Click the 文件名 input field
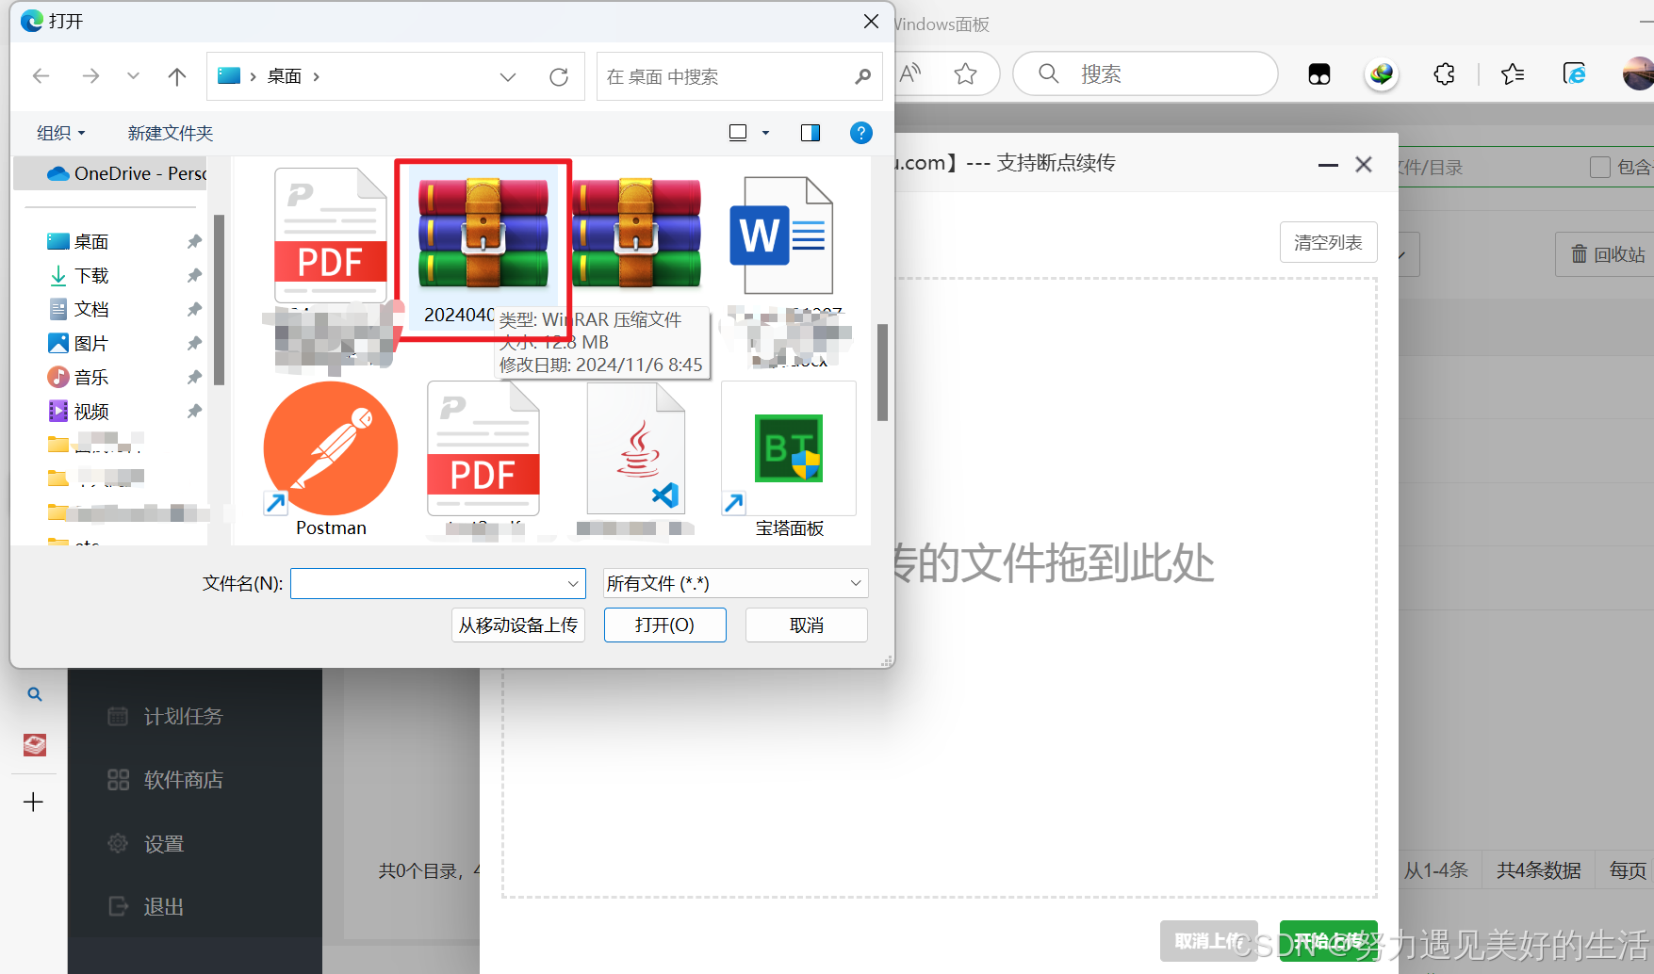This screenshot has width=1654, height=974. point(429,584)
